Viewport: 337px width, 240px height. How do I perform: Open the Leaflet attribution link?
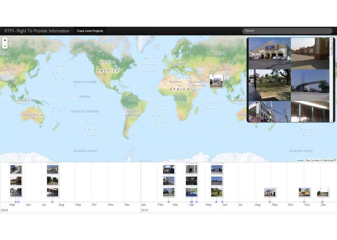tap(300, 160)
